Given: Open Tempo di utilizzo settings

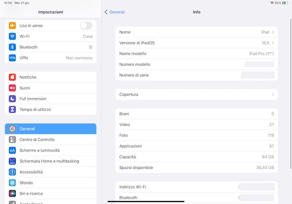Looking at the screenshot, I should click(51, 110).
